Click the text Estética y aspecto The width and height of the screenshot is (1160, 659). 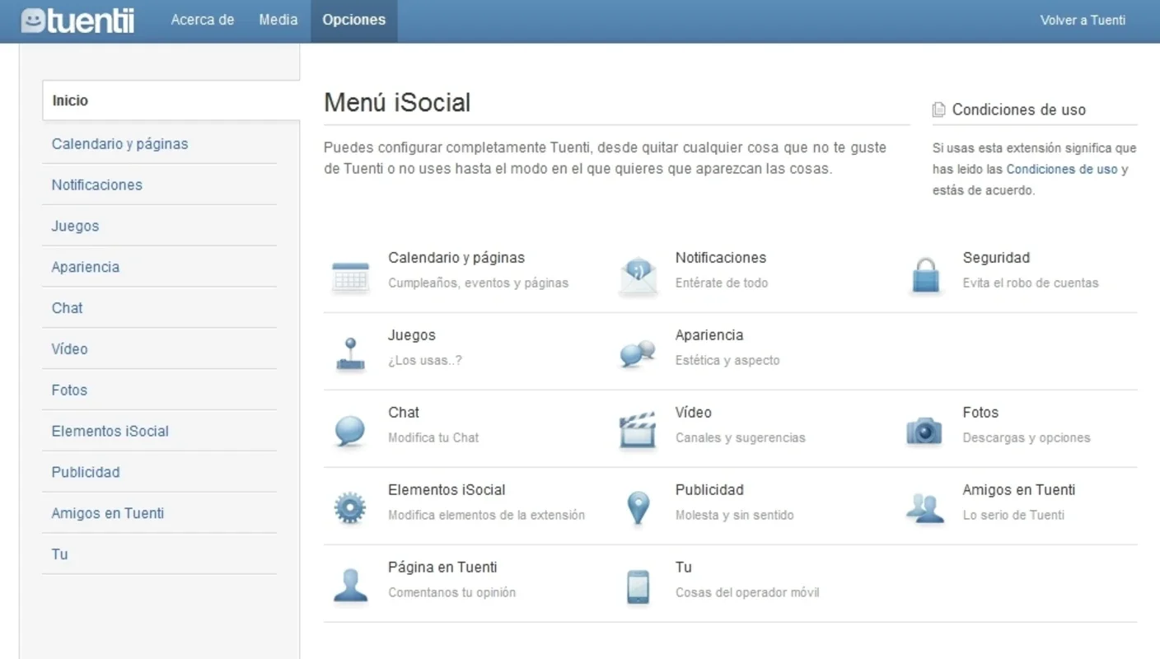727,360
